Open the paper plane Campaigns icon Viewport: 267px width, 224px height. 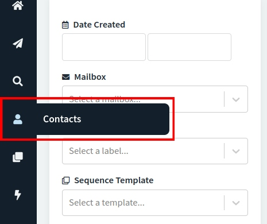point(18,43)
